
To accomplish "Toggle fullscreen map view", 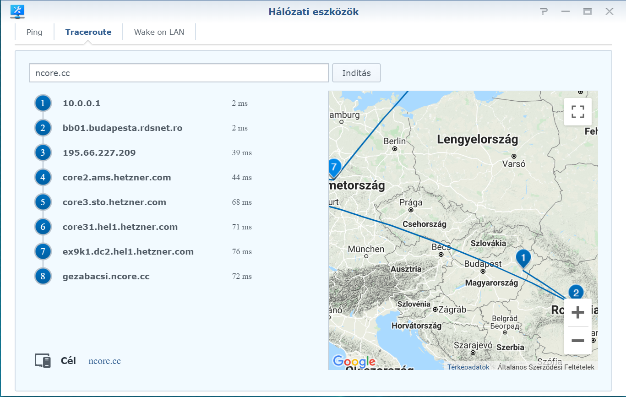I will 578,112.
